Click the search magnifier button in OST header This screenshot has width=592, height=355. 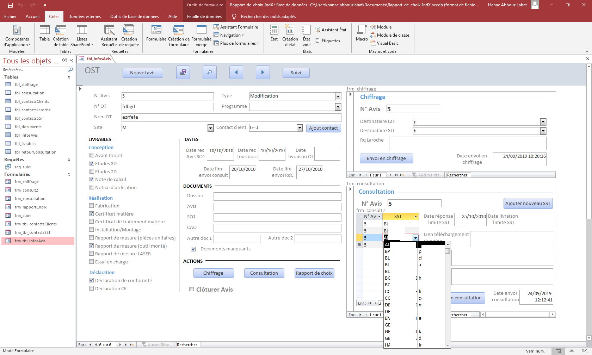click(x=210, y=72)
